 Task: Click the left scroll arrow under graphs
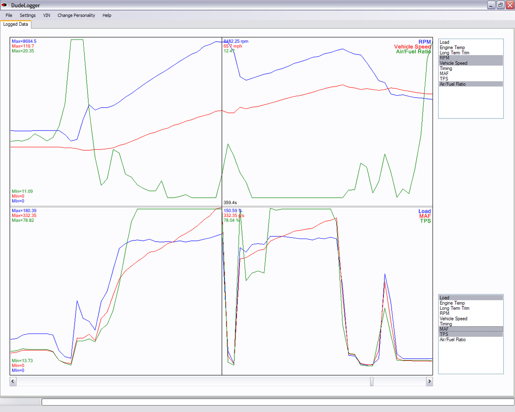[x=13, y=381]
